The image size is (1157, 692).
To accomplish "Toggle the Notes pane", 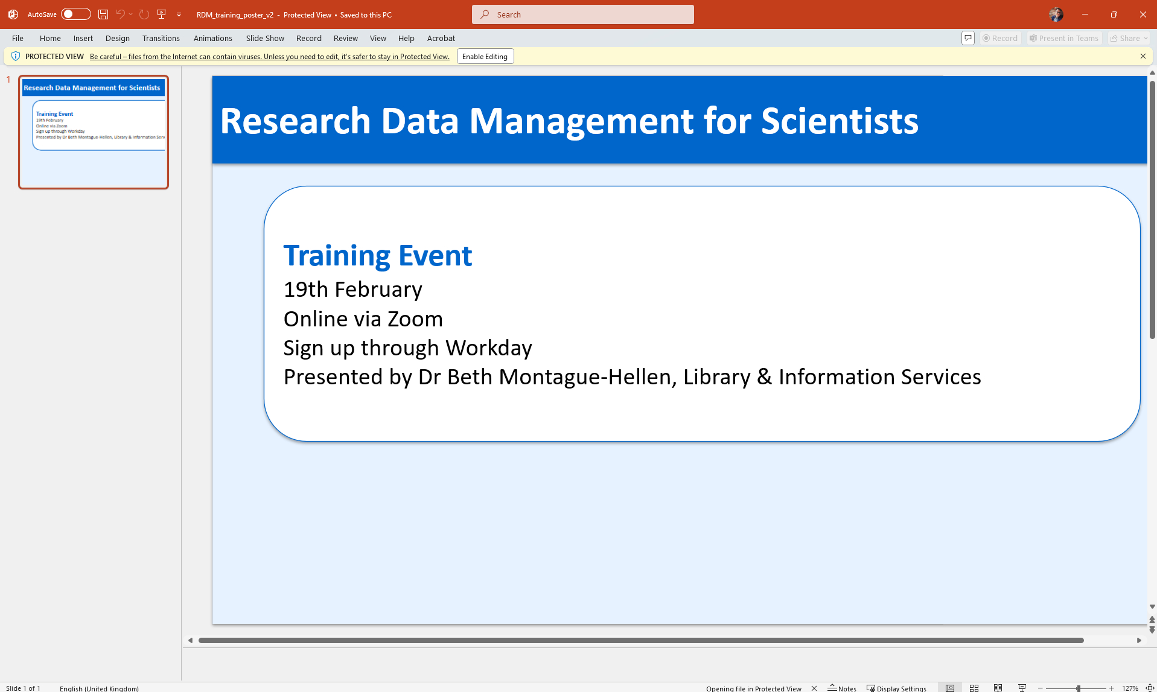I will [x=842, y=688].
